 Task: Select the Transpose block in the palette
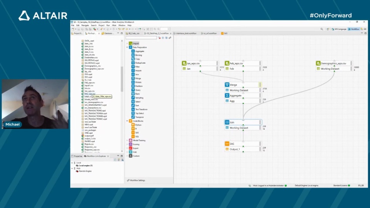tap(138, 117)
